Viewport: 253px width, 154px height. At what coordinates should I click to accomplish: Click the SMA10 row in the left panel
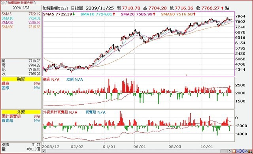pos(21,19)
